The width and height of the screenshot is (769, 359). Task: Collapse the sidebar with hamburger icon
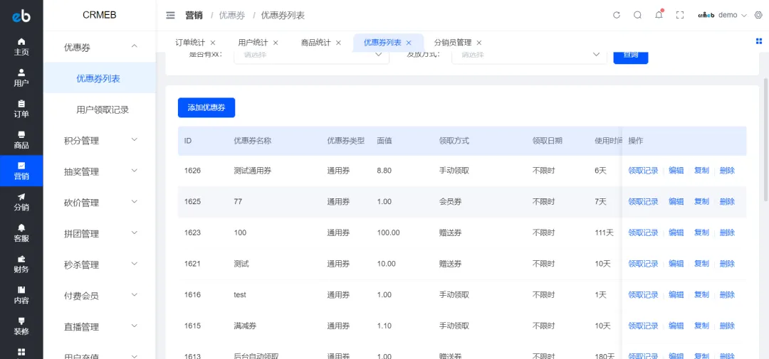(170, 15)
